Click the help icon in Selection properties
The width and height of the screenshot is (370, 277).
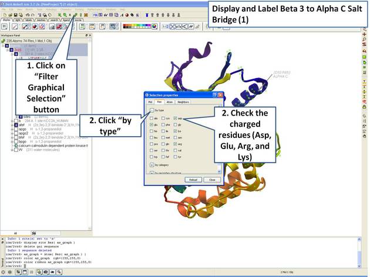click(x=214, y=95)
